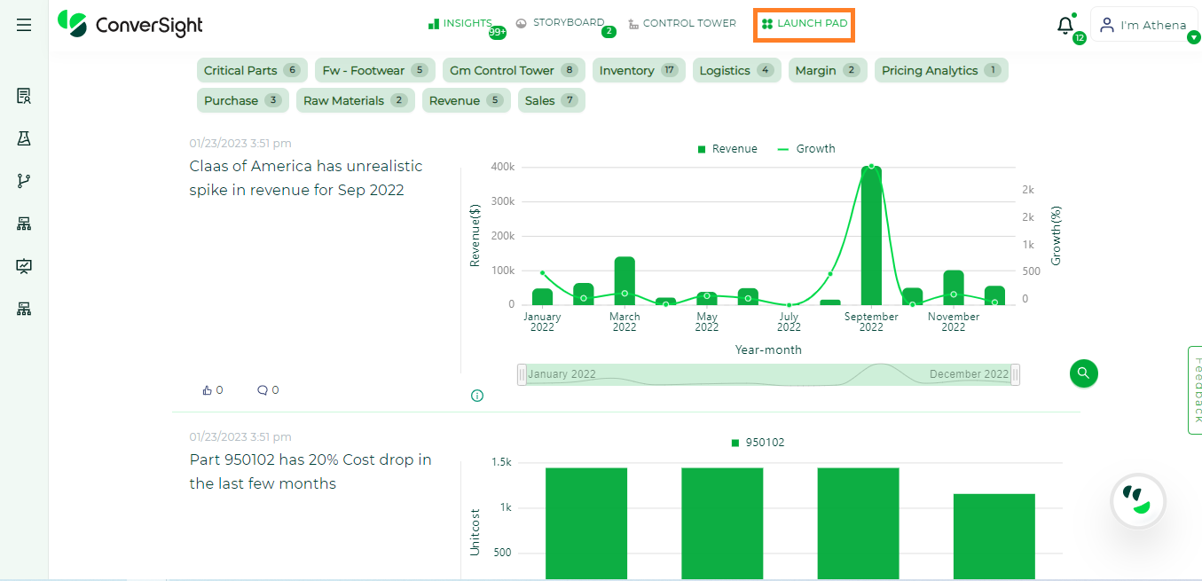The height and width of the screenshot is (581, 1202).
Task: Open the branch icon in sidebar
Action: tap(24, 181)
